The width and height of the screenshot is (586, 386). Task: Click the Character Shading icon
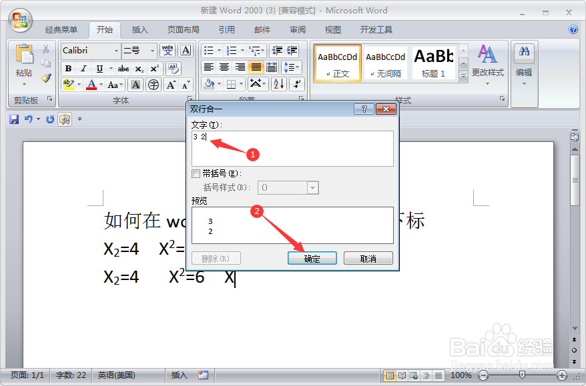135,85
